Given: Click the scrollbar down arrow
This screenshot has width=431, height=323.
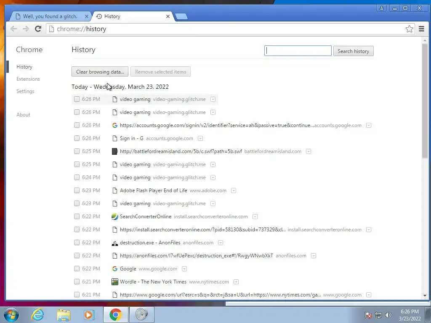Looking at the screenshot, I should click(x=425, y=296).
